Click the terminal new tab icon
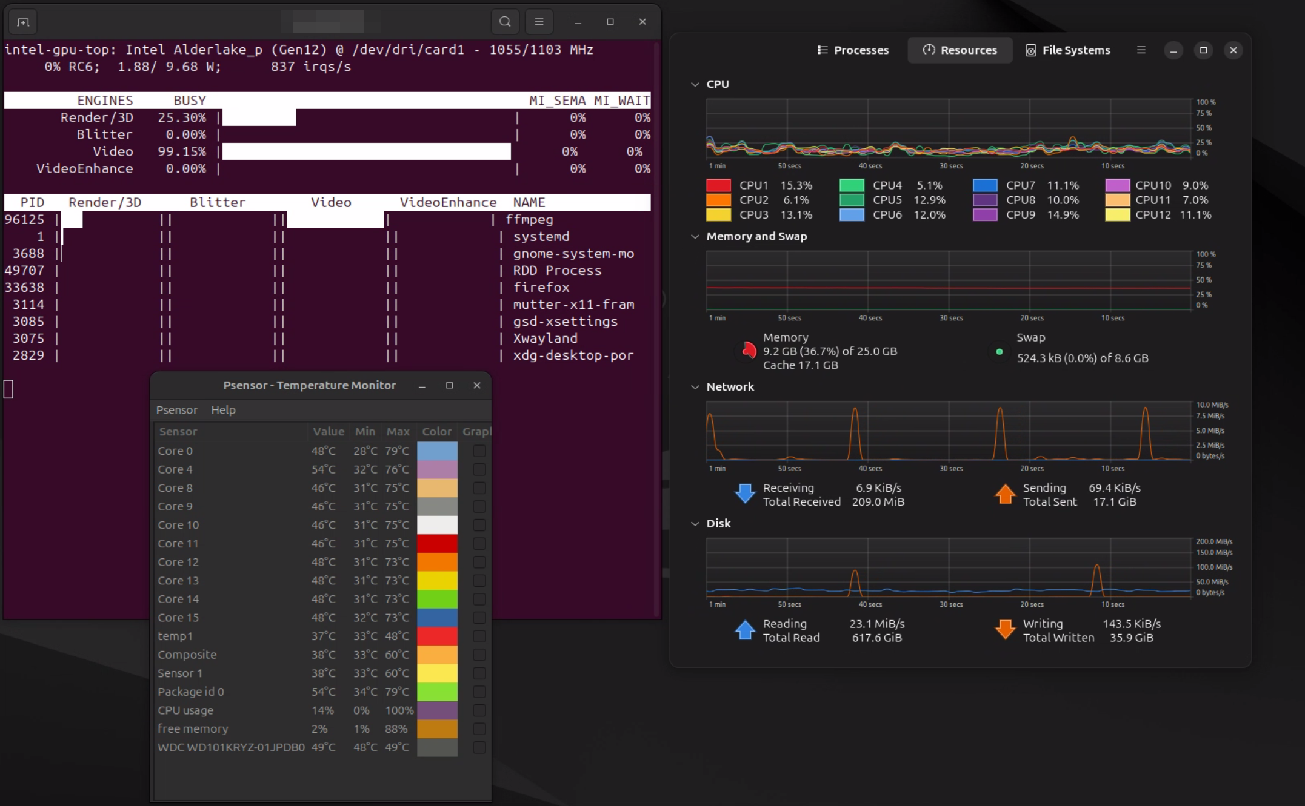Image resolution: width=1305 pixels, height=806 pixels. pos(23,22)
